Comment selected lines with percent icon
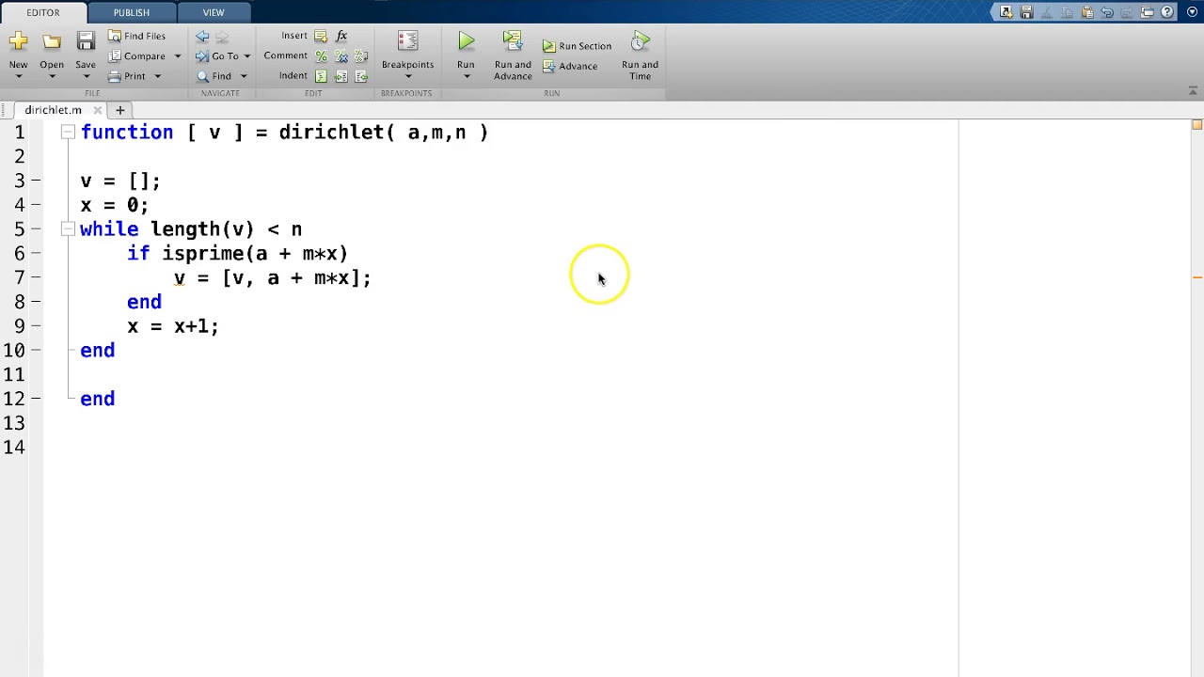This screenshot has height=677, width=1204. (x=321, y=56)
